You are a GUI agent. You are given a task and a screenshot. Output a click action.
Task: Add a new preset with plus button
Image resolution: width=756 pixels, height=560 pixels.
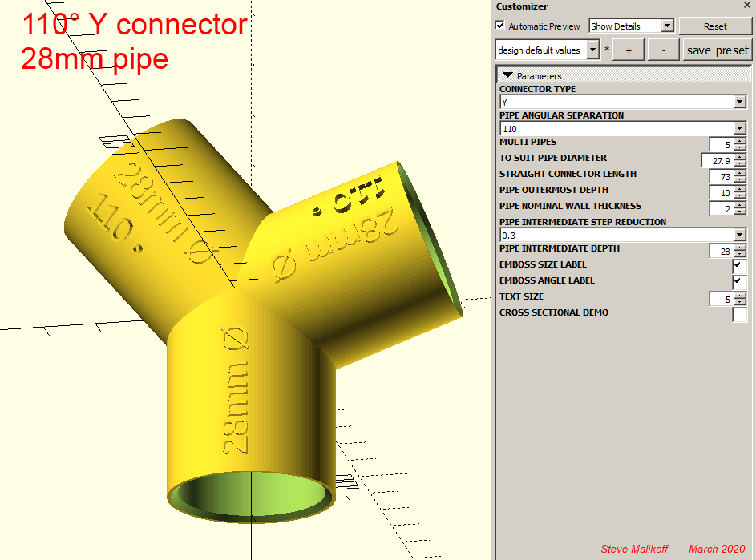pos(629,50)
